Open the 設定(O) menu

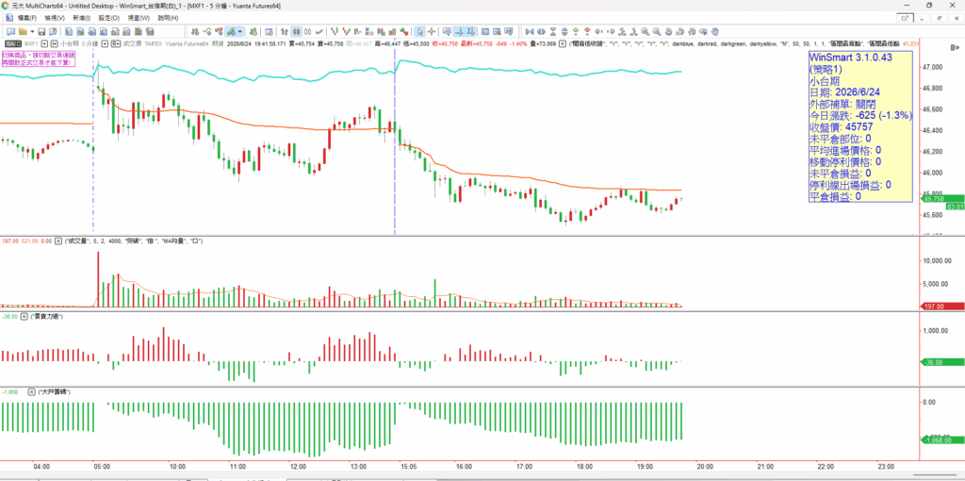(109, 18)
